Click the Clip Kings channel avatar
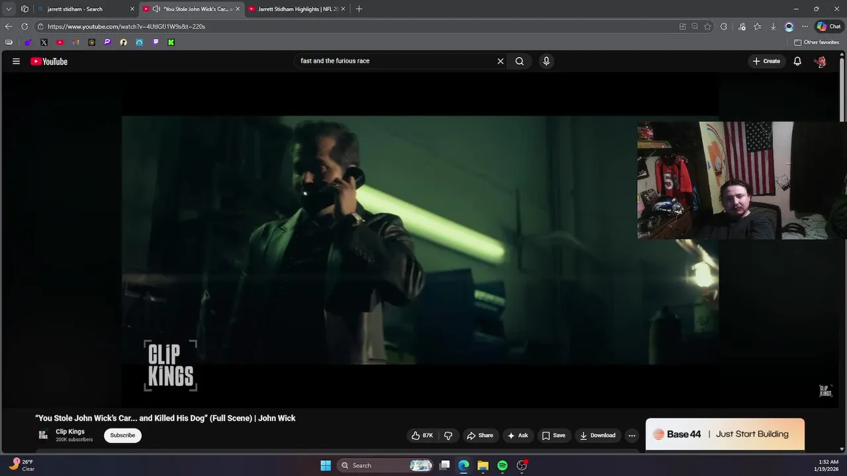 (43, 435)
